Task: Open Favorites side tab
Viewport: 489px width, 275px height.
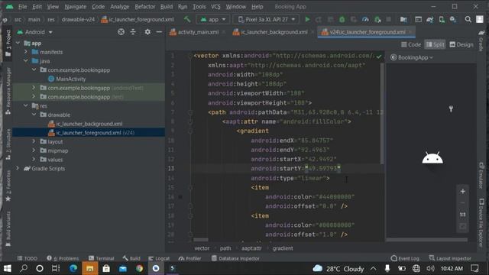Action: click(x=8, y=186)
